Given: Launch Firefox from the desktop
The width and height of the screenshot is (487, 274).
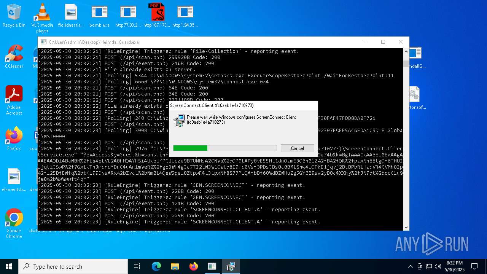Looking at the screenshot, I should click(x=14, y=139).
